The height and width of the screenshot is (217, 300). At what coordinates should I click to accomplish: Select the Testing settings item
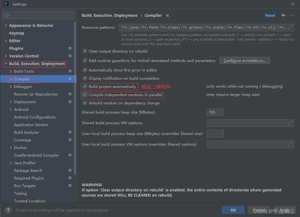tap(20, 193)
